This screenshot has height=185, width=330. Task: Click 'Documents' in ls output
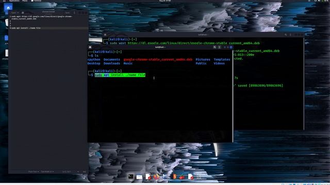pyautogui.click(x=111, y=60)
